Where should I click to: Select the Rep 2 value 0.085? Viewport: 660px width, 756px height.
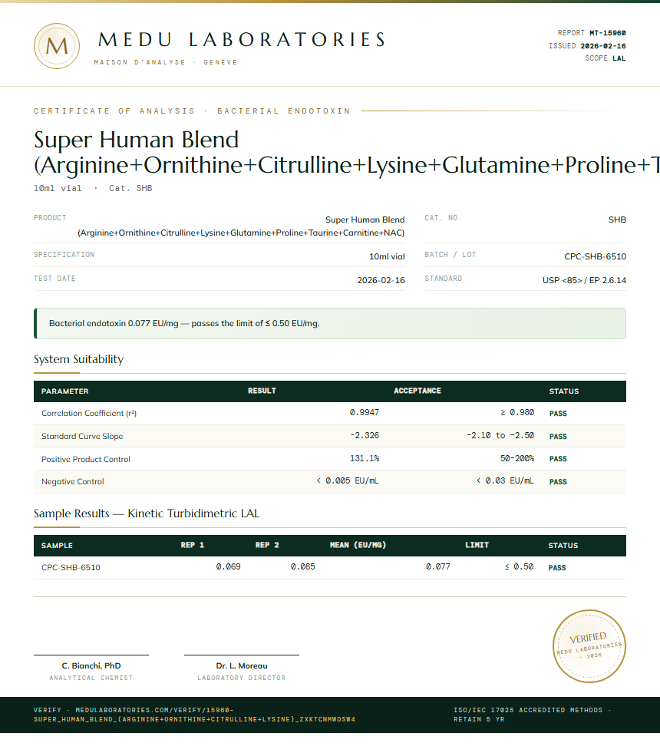click(303, 566)
